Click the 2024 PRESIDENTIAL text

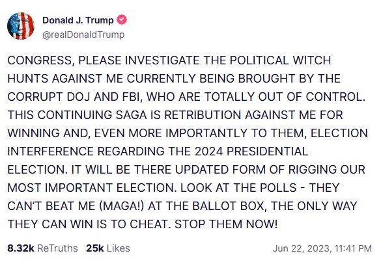pyautogui.click(x=251, y=151)
